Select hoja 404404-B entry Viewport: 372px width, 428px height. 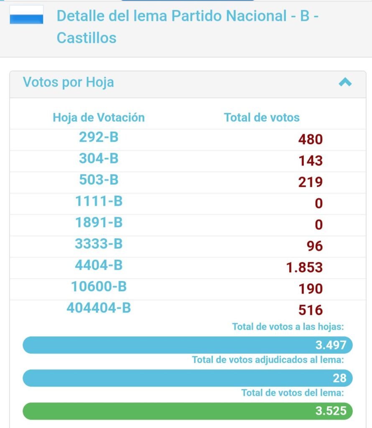[99, 308]
